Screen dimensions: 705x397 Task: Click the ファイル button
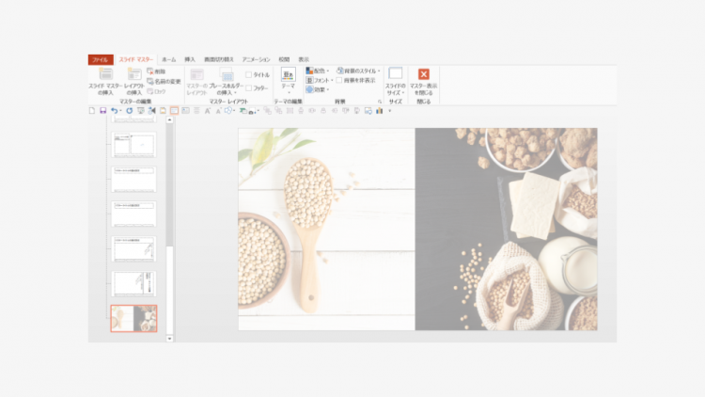click(x=99, y=58)
